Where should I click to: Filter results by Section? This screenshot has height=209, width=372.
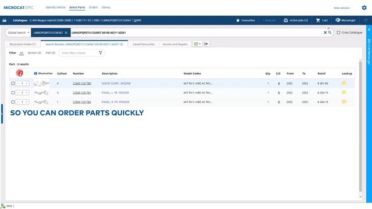pyautogui.click(x=34, y=53)
